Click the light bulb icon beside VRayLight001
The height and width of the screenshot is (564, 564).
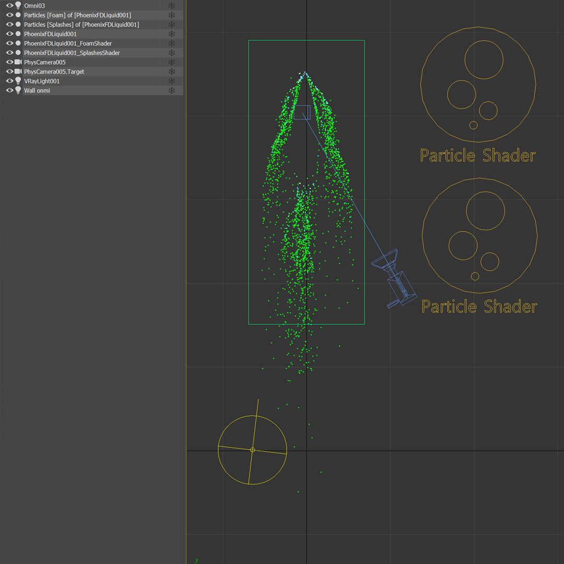[x=18, y=81]
